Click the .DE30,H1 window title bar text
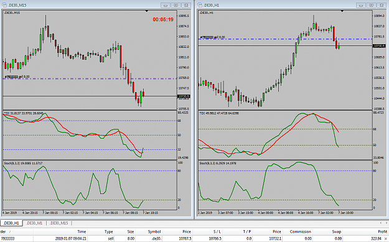The height and width of the screenshot is (242, 389). [212, 5]
